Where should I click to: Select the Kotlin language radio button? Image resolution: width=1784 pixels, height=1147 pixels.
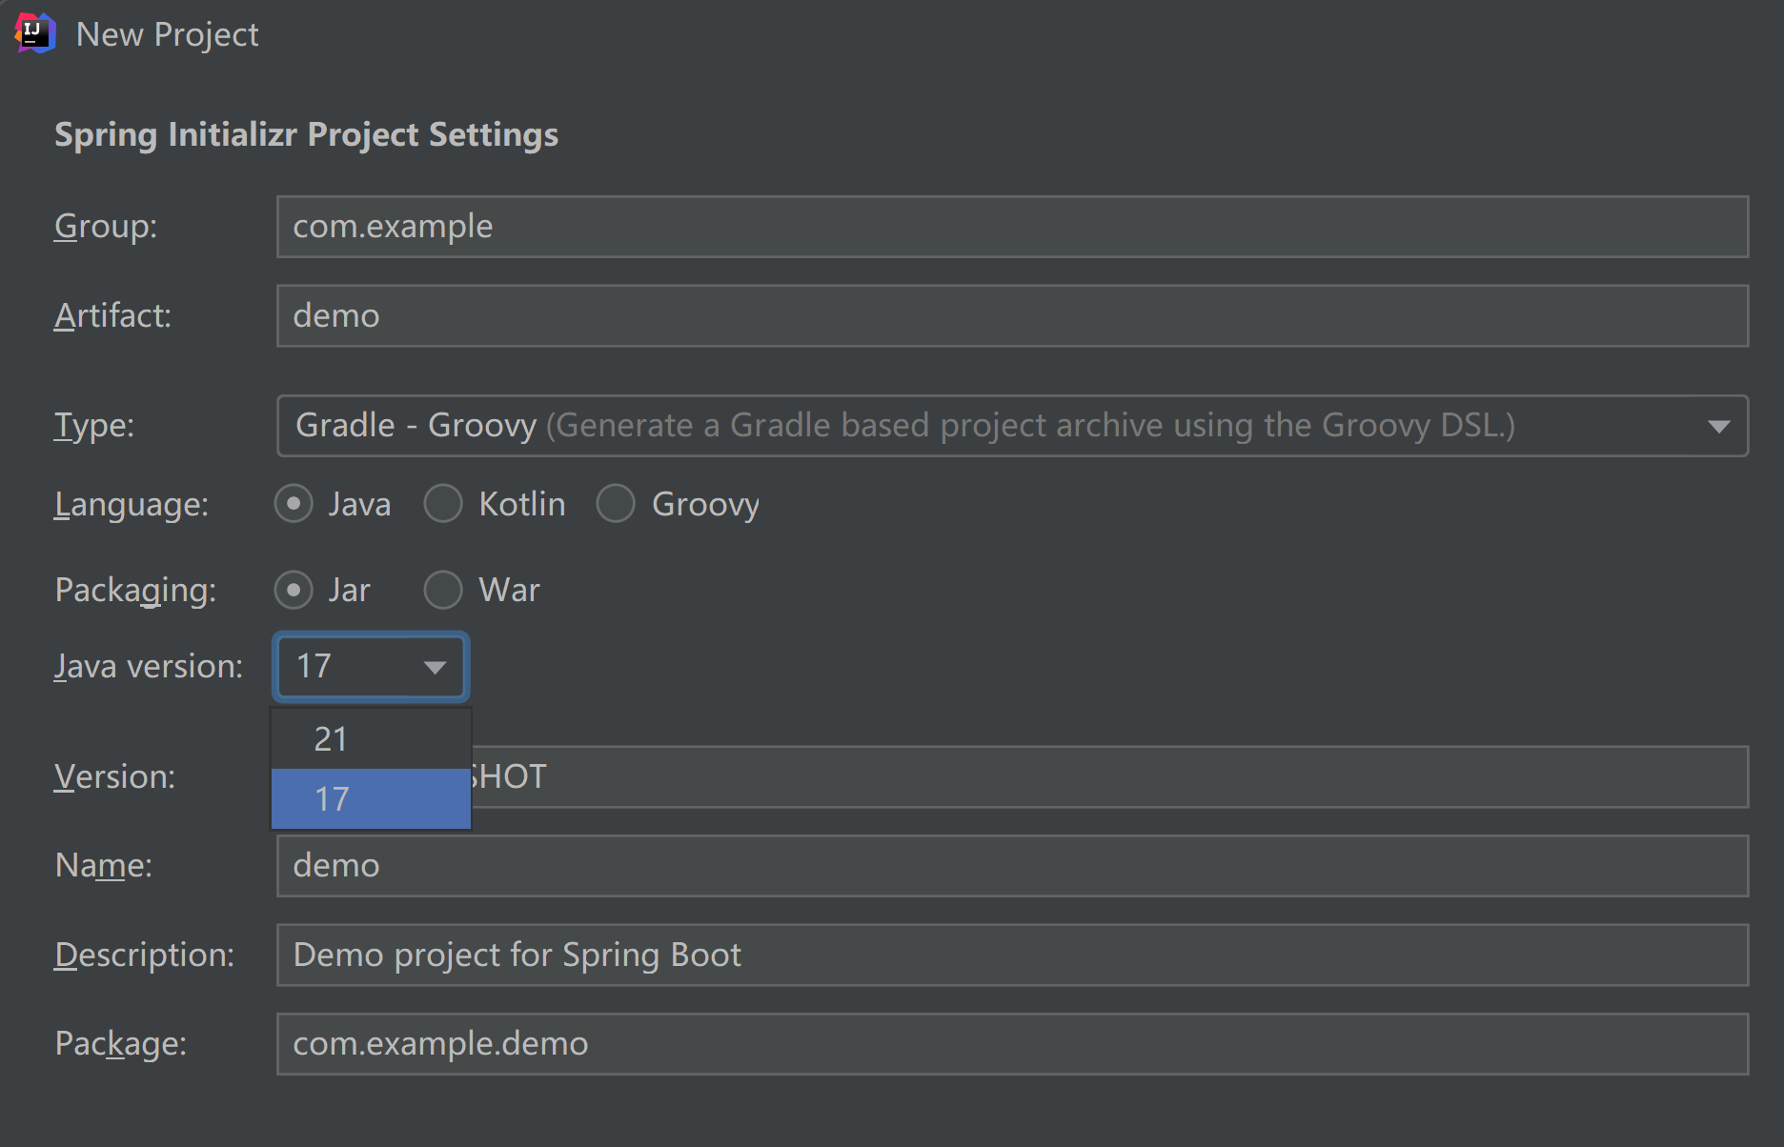tap(443, 503)
